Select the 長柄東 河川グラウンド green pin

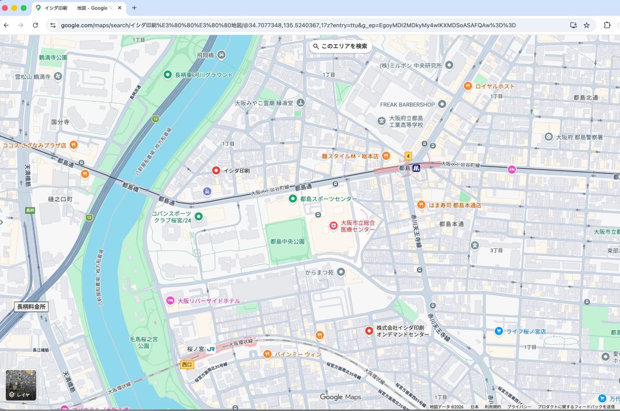pos(167,74)
